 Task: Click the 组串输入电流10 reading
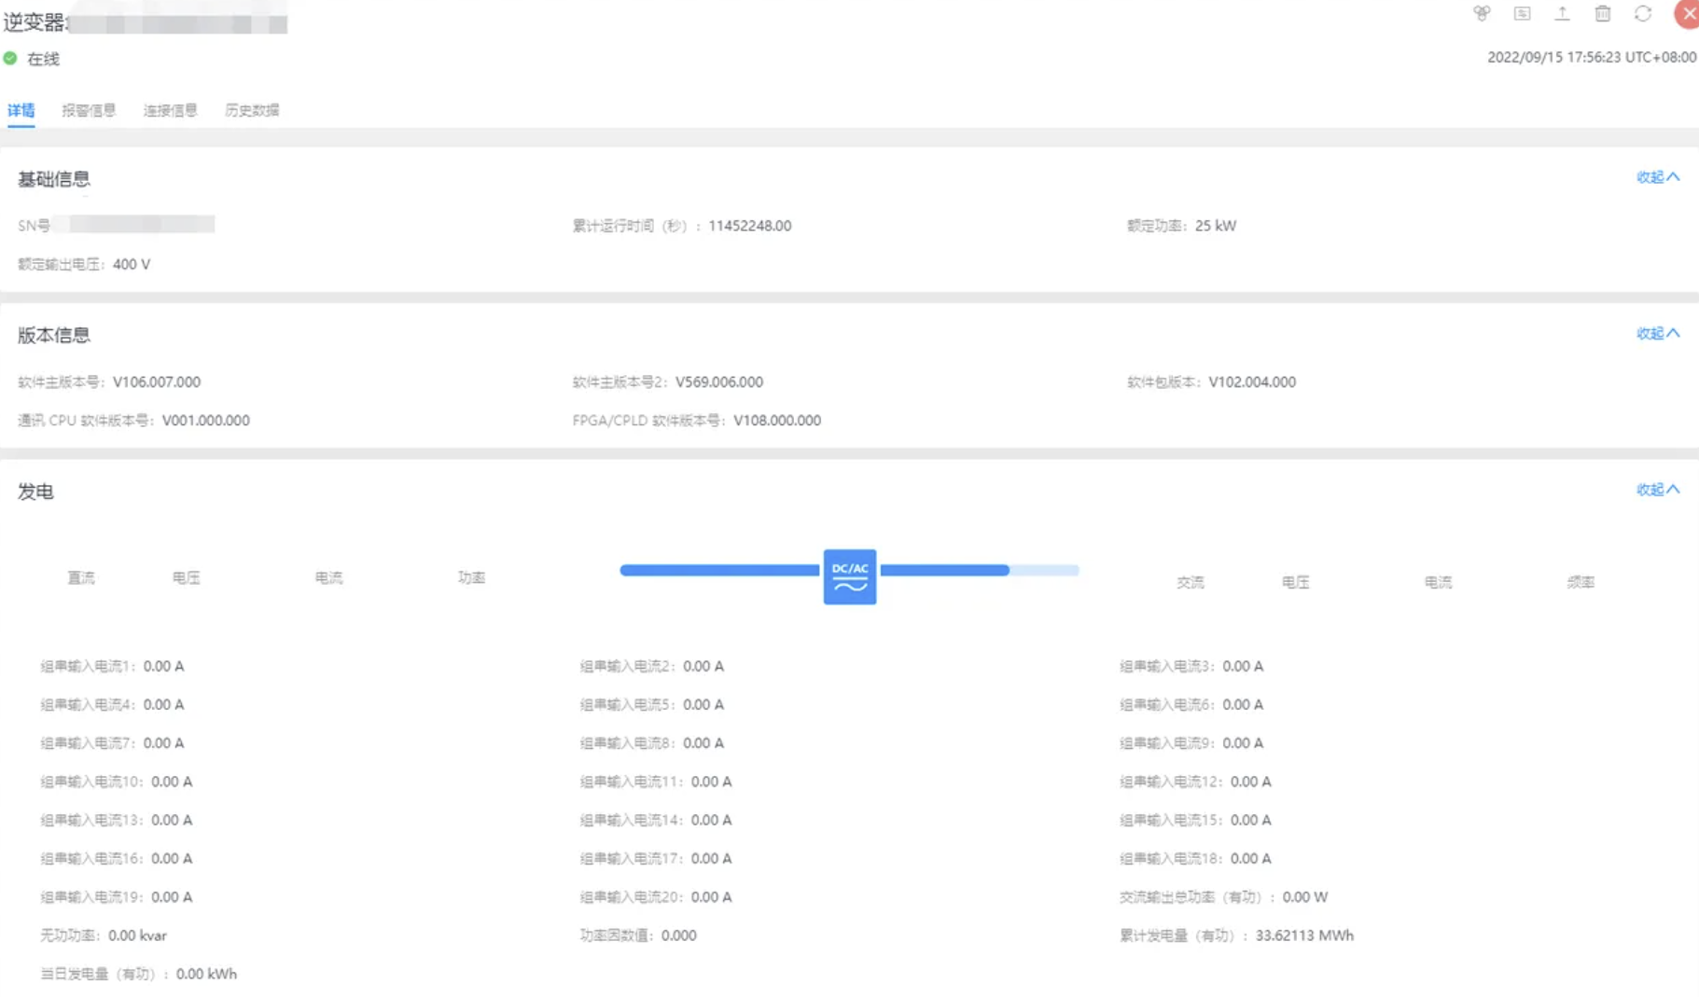pyautogui.click(x=117, y=782)
